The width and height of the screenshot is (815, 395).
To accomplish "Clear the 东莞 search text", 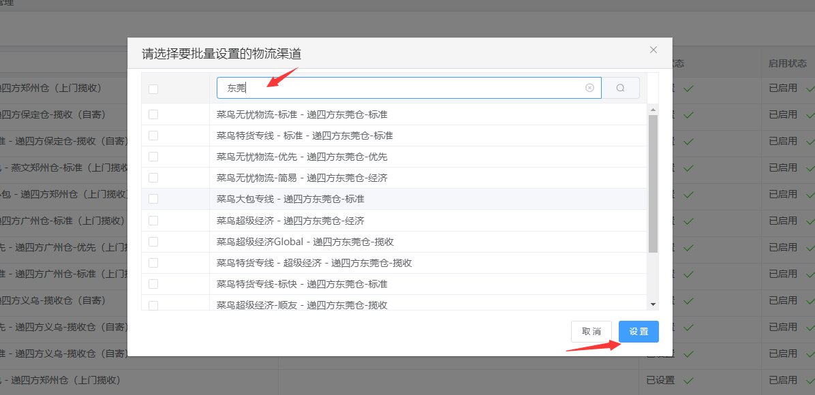I will click(589, 88).
